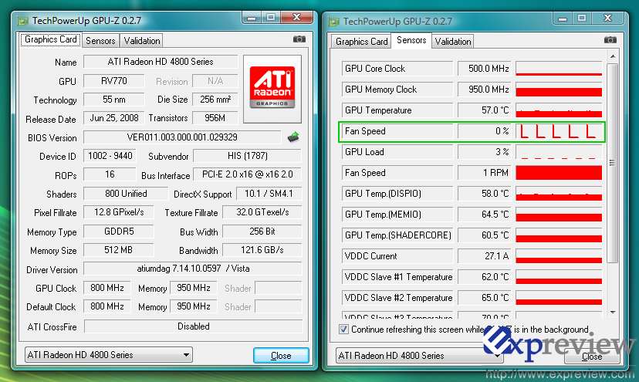Click the Pixel Fillrate field

119,212
